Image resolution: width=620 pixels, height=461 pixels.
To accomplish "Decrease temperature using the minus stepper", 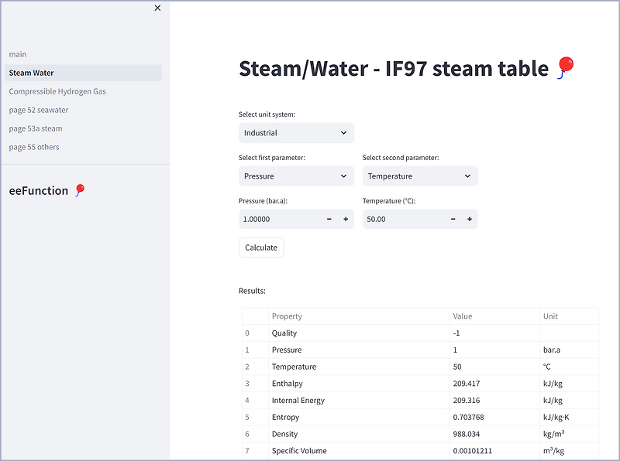I will (453, 219).
